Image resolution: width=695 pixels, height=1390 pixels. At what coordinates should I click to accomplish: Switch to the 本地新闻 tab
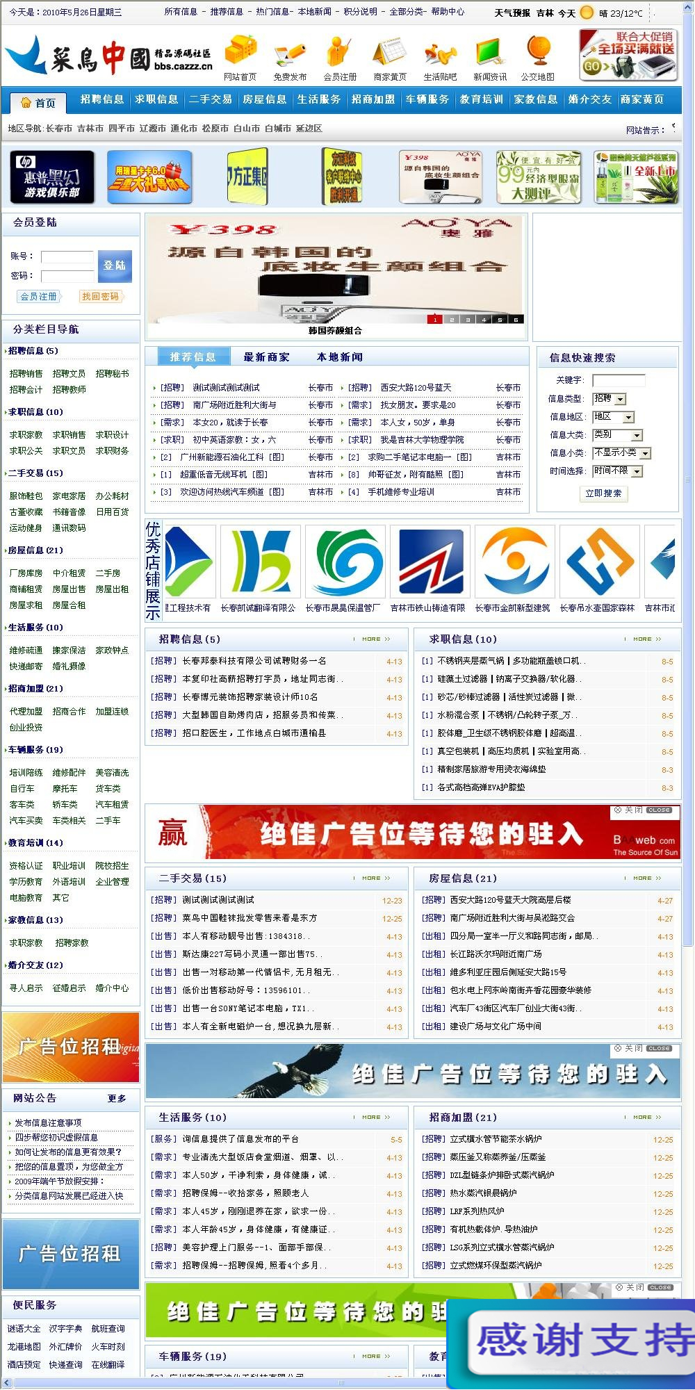pyautogui.click(x=340, y=357)
